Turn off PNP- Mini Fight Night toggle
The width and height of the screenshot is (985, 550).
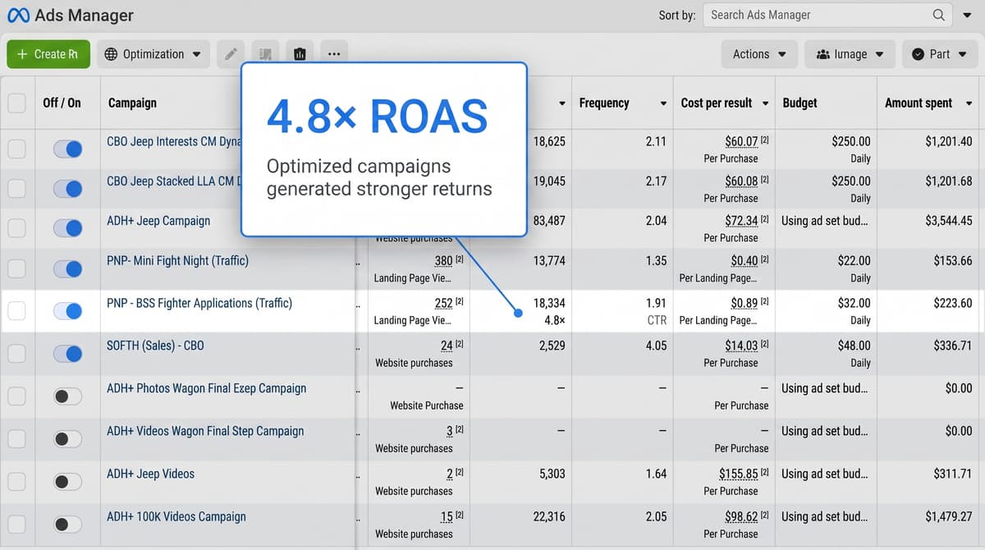(67, 268)
